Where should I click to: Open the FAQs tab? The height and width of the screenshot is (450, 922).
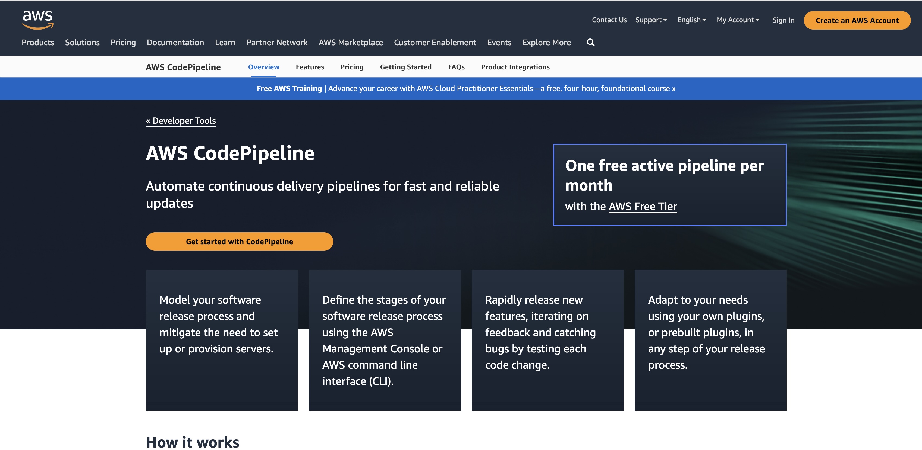tap(456, 67)
